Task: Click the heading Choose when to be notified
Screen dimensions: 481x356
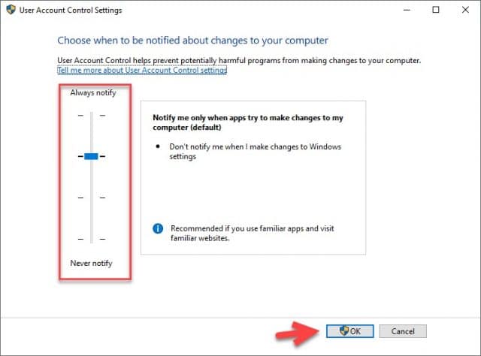Action: coord(193,40)
